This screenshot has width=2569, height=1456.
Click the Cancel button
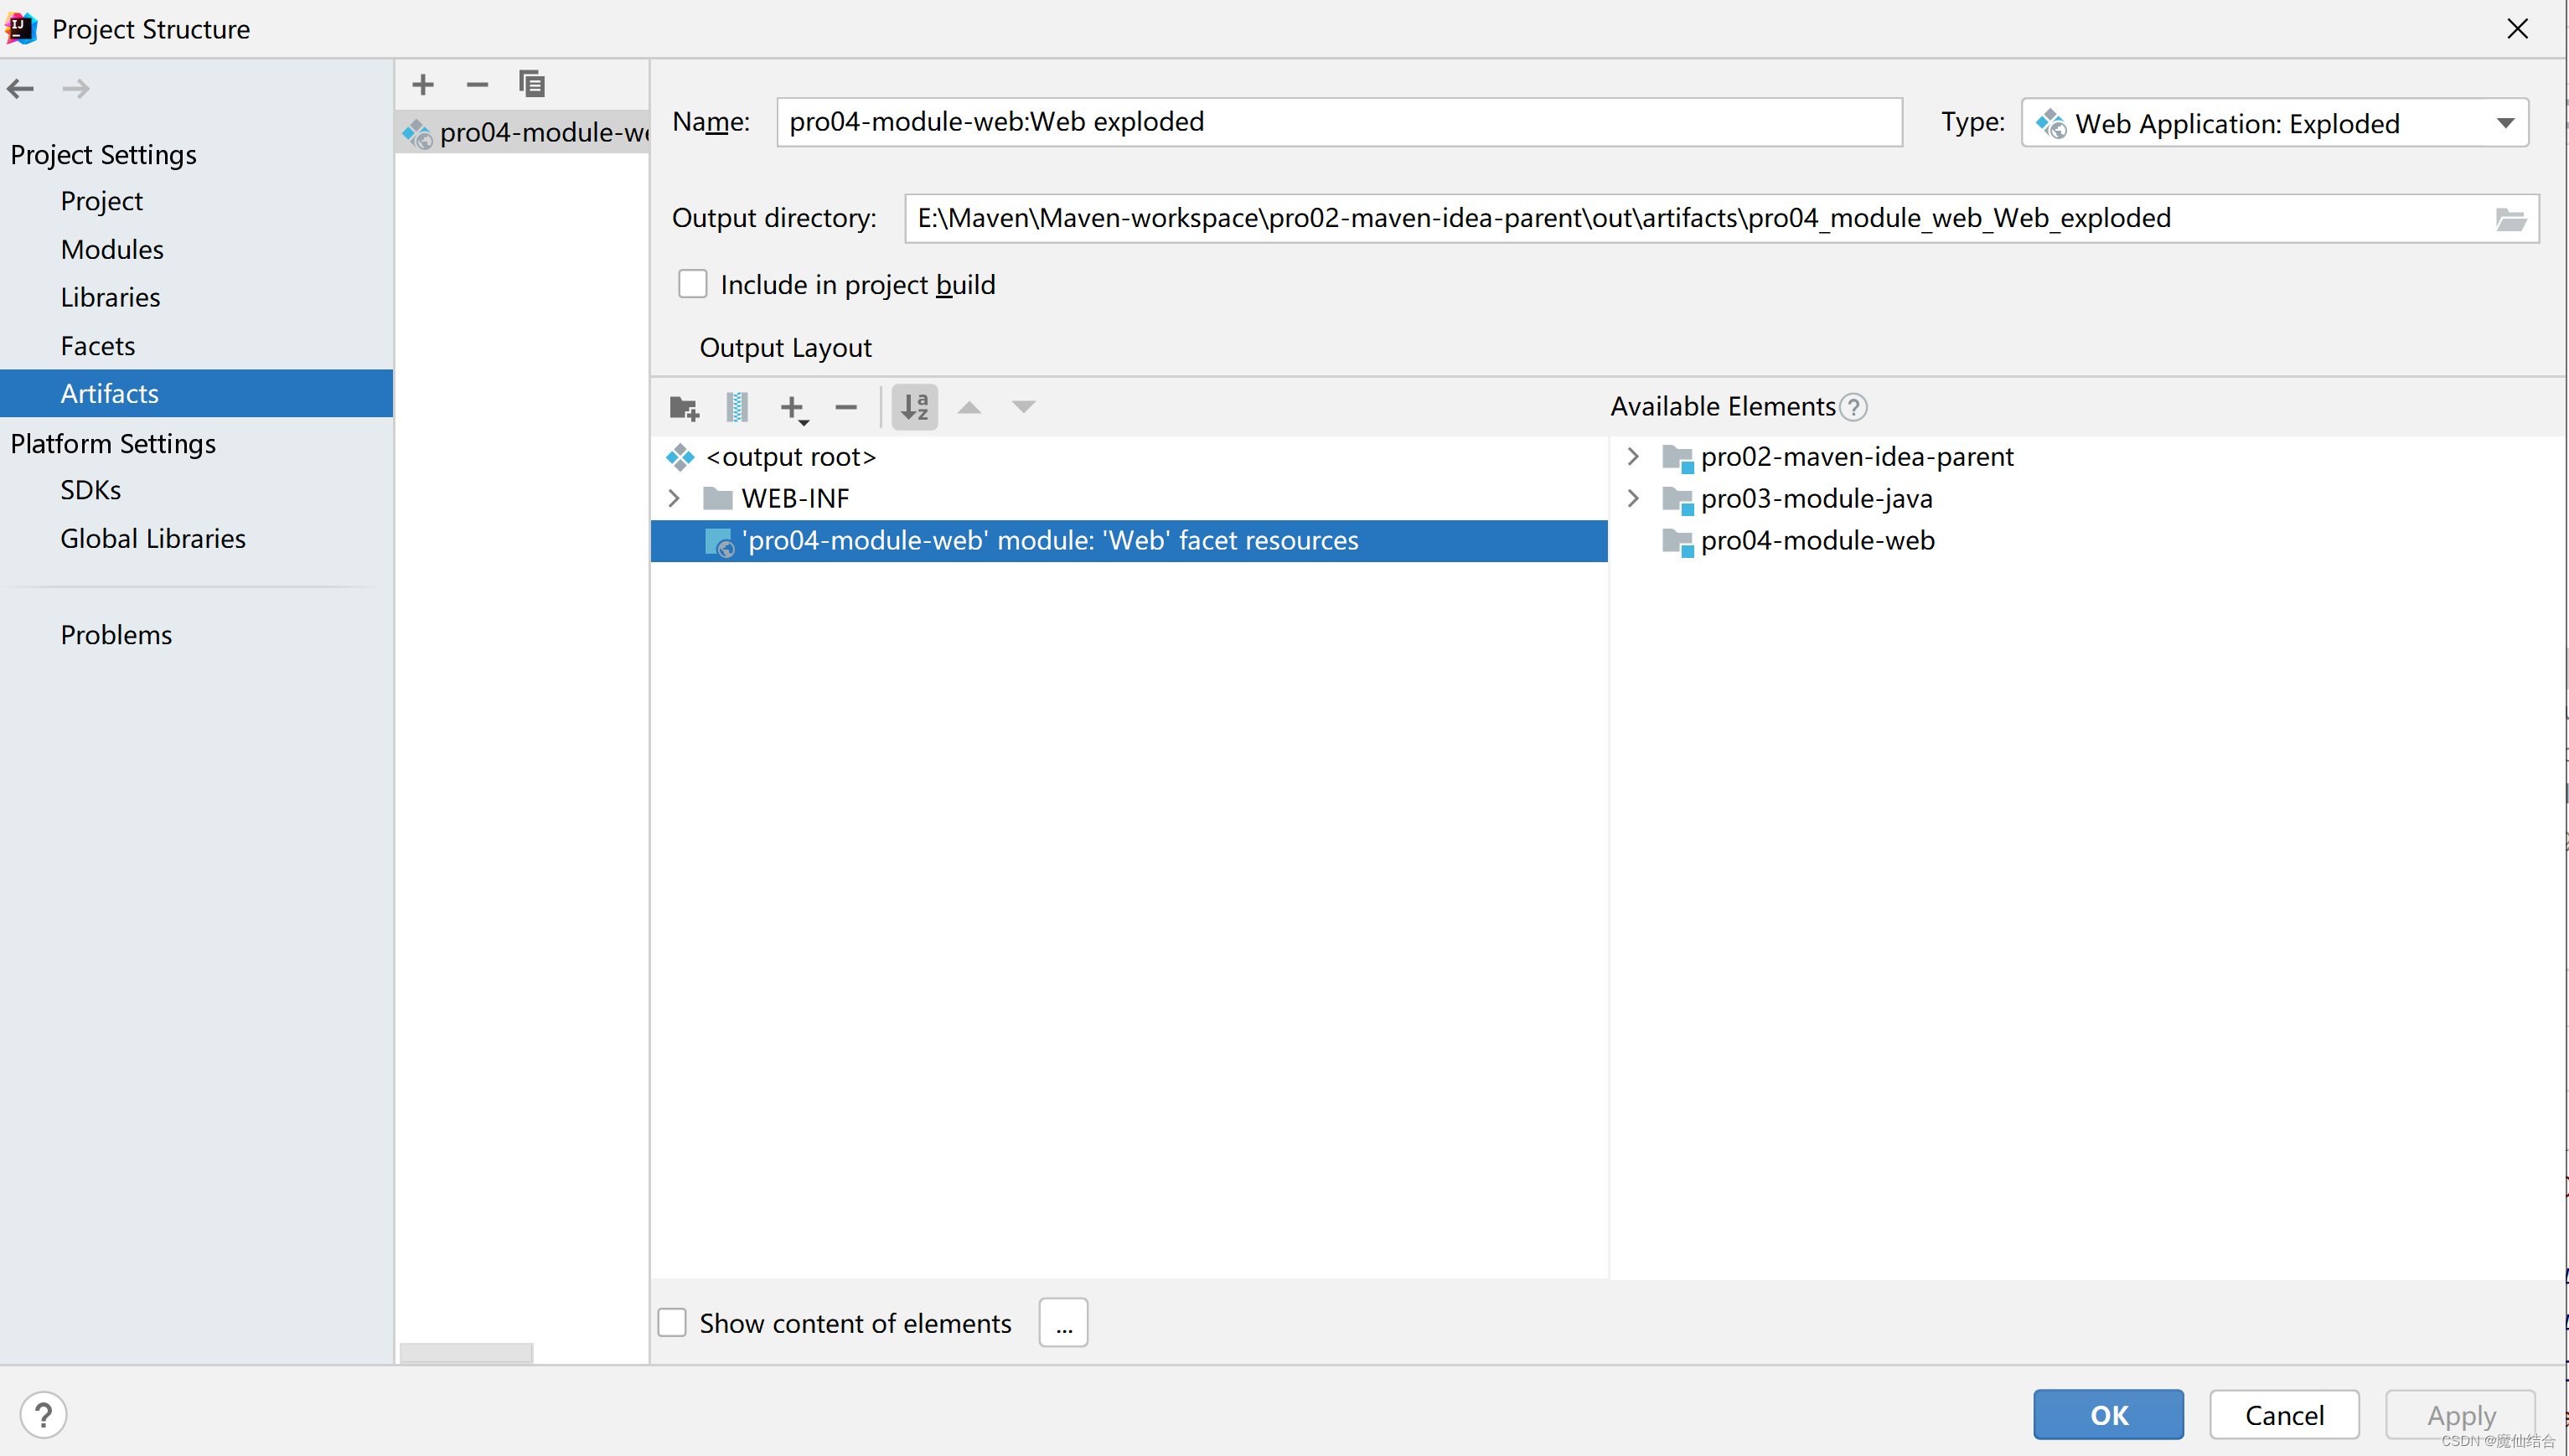point(2284,1414)
